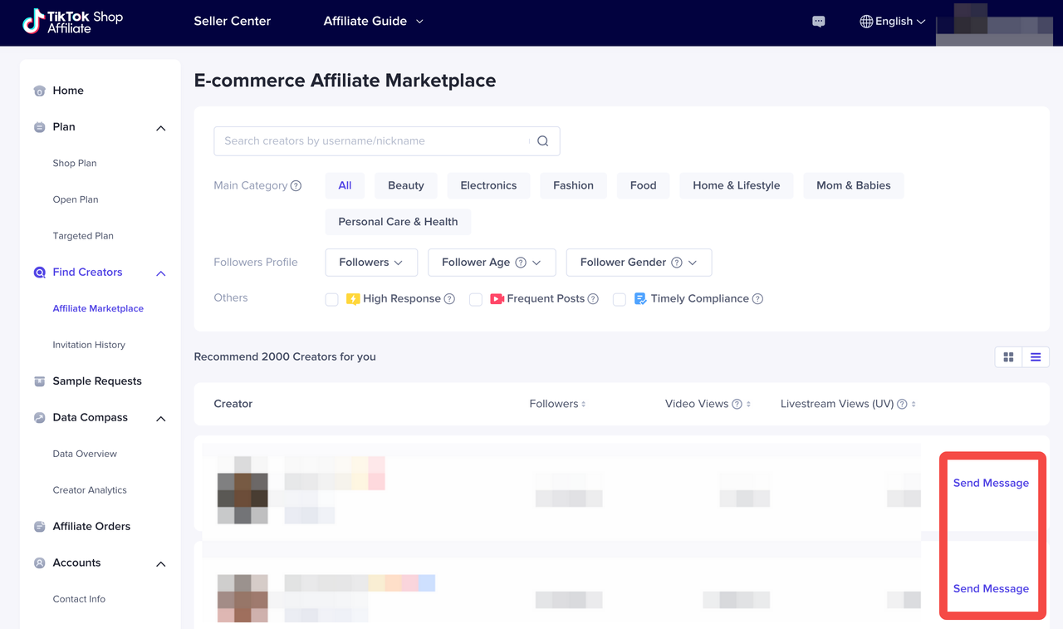Open the Followers filter dropdown
1063x629 pixels.
click(x=370, y=263)
